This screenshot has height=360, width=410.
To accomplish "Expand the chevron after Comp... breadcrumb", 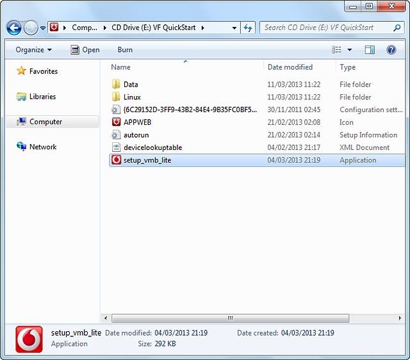I will pyautogui.click(x=104, y=28).
